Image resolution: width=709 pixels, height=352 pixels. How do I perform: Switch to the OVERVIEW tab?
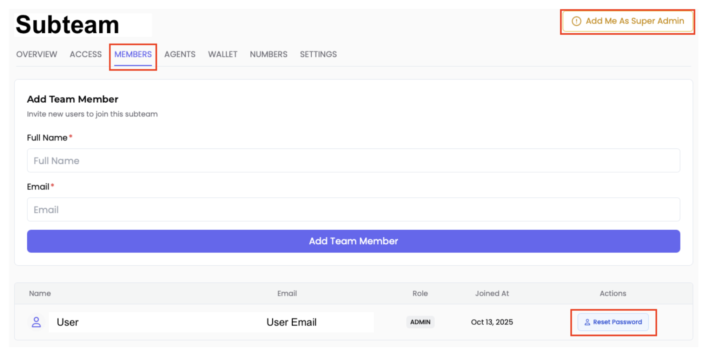tap(37, 54)
